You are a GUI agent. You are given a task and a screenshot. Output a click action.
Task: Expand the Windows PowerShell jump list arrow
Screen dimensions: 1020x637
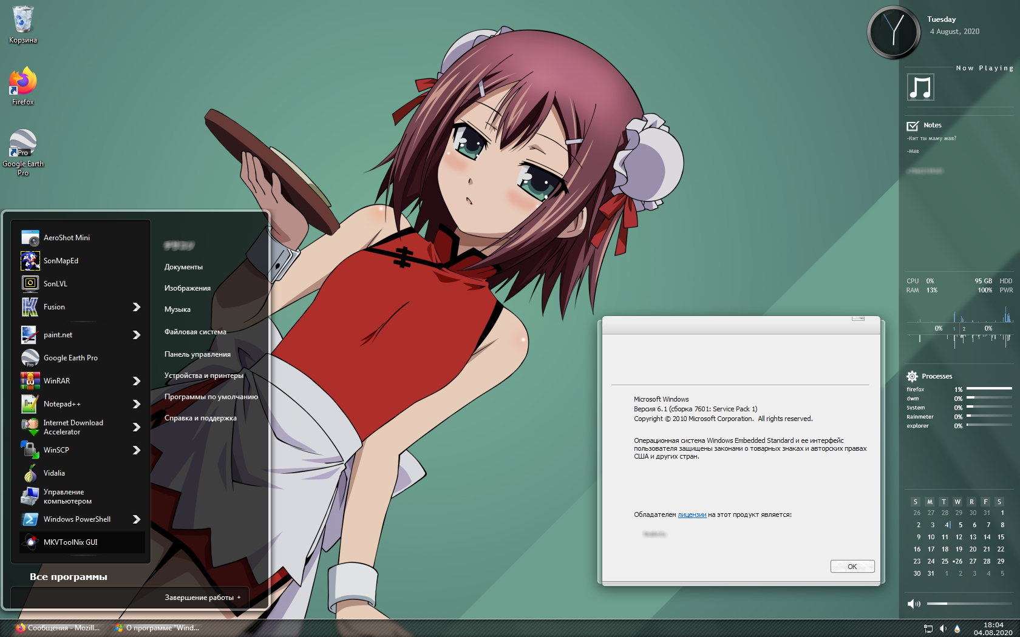pyautogui.click(x=137, y=519)
